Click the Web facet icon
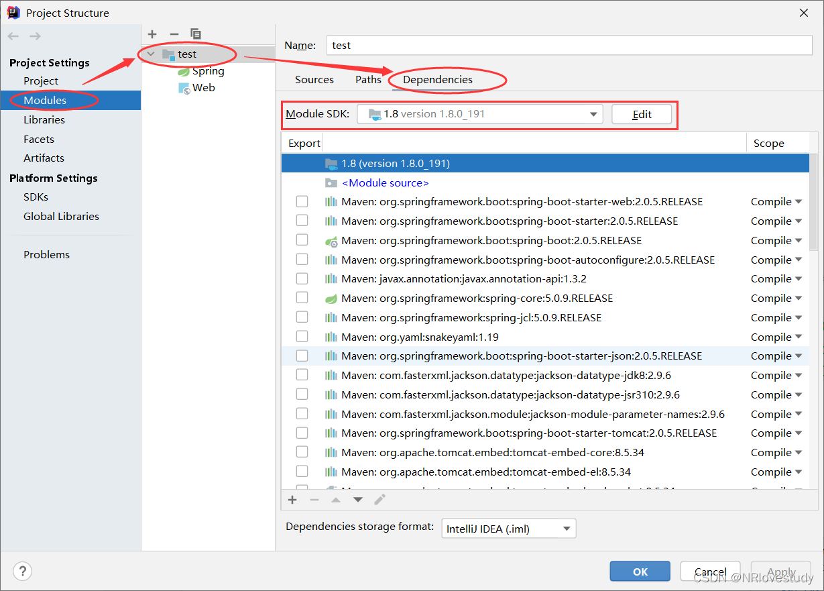824x591 pixels. [x=184, y=88]
